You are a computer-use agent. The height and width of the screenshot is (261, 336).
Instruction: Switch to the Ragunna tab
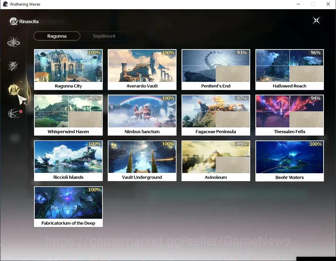[x=57, y=36]
